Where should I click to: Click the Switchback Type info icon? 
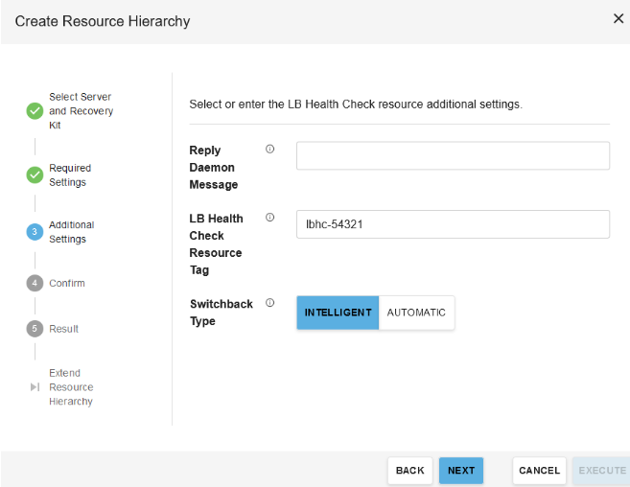(269, 303)
